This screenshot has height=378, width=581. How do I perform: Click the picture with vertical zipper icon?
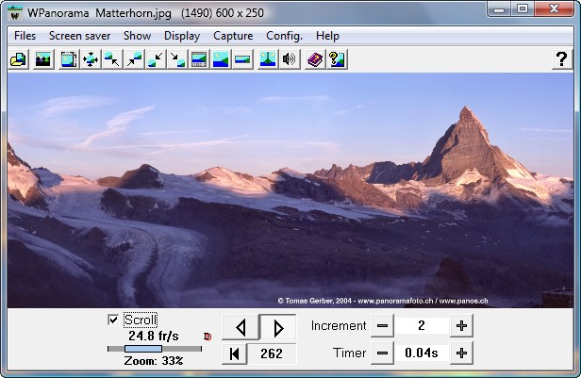pyautogui.click(x=268, y=59)
